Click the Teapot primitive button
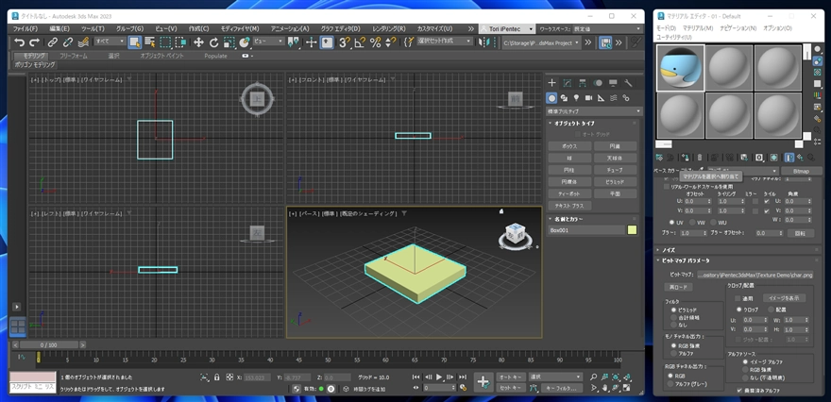 pos(569,193)
